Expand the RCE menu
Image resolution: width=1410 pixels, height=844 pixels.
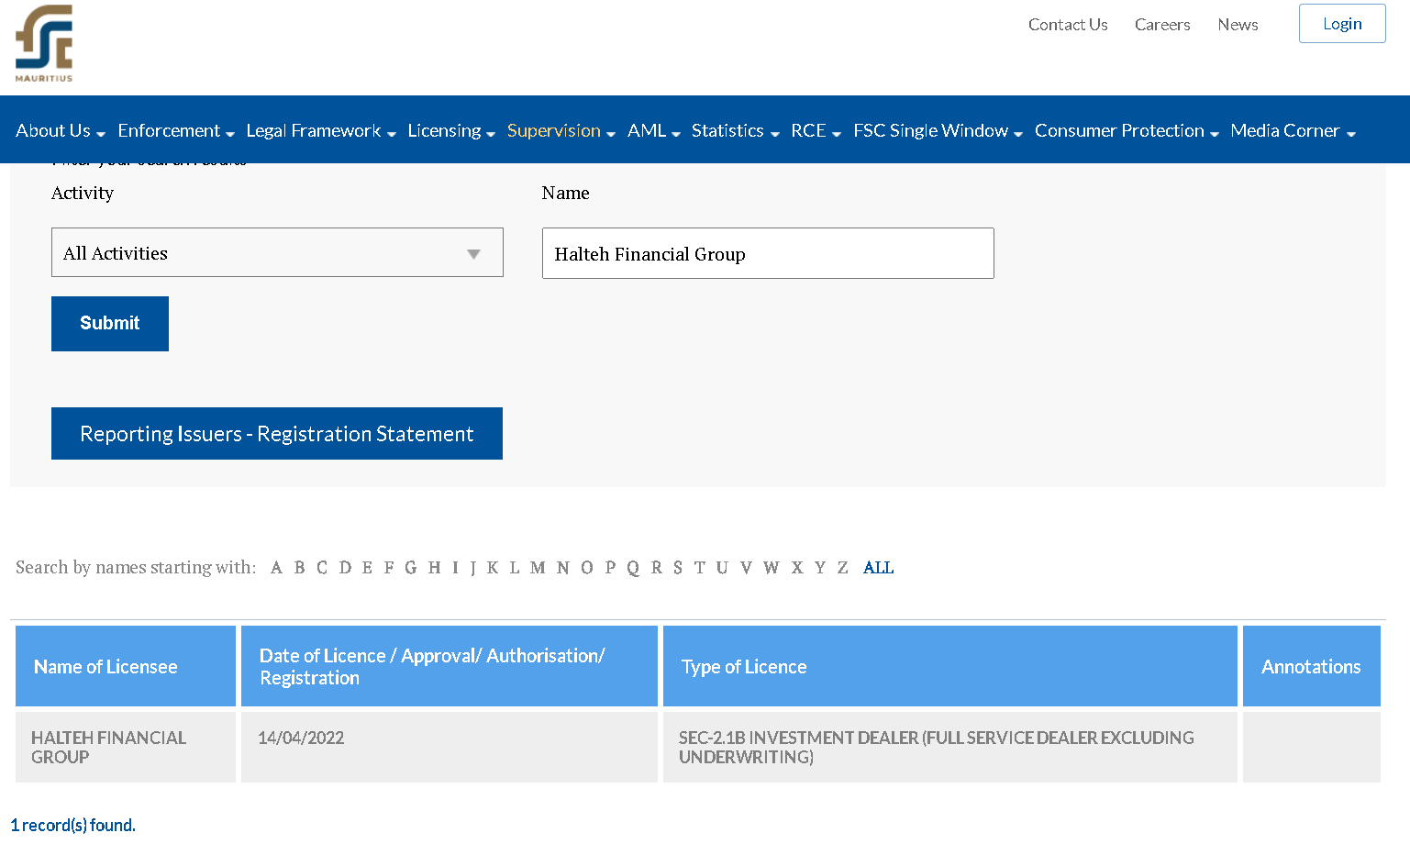(x=816, y=131)
